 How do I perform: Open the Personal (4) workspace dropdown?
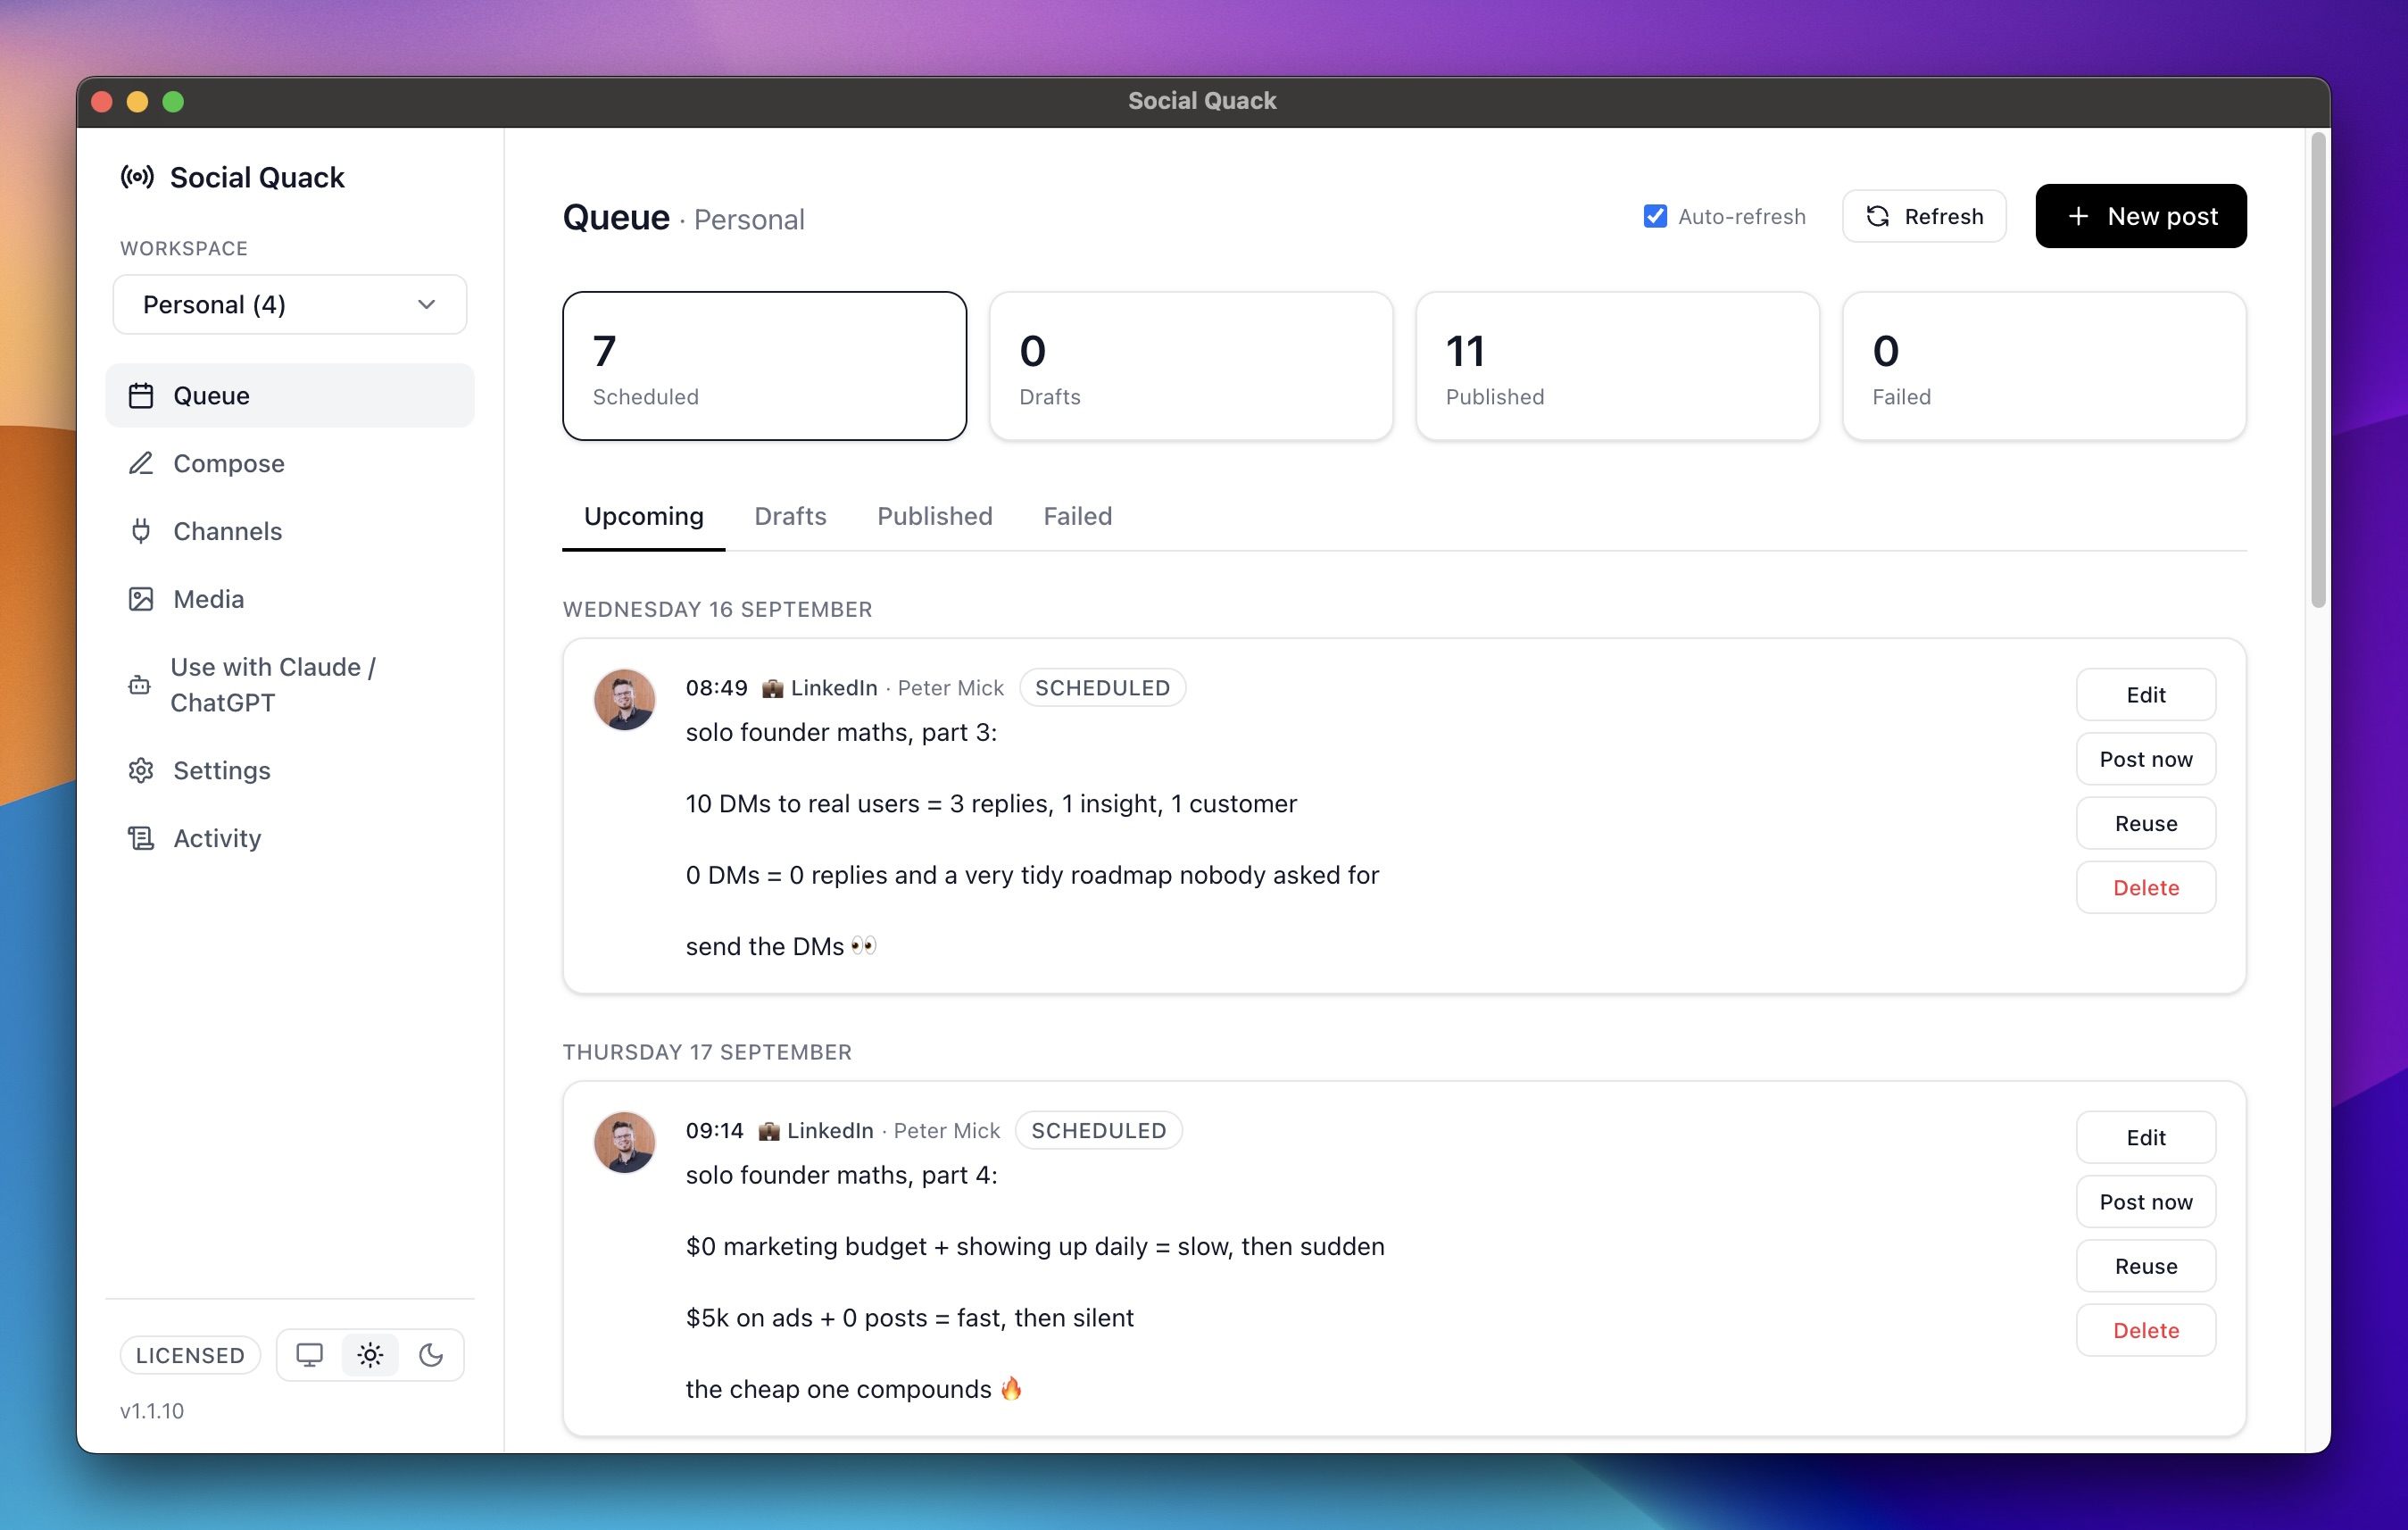[x=290, y=304]
